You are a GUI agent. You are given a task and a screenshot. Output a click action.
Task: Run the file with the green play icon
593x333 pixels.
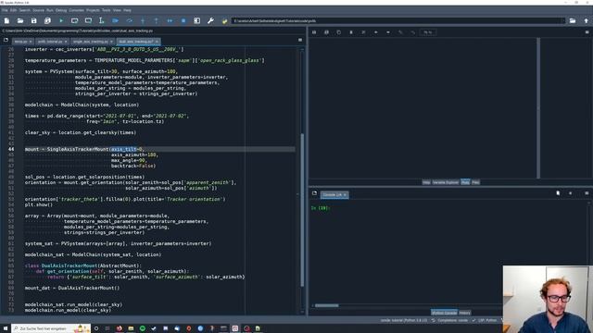pyautogui.click(x=61, y=20)
